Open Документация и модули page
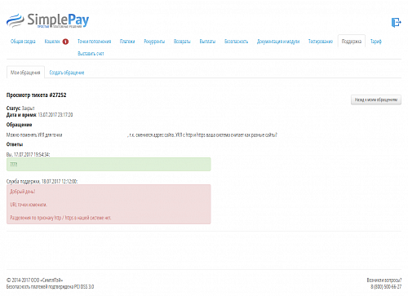 tap(278, 42)
